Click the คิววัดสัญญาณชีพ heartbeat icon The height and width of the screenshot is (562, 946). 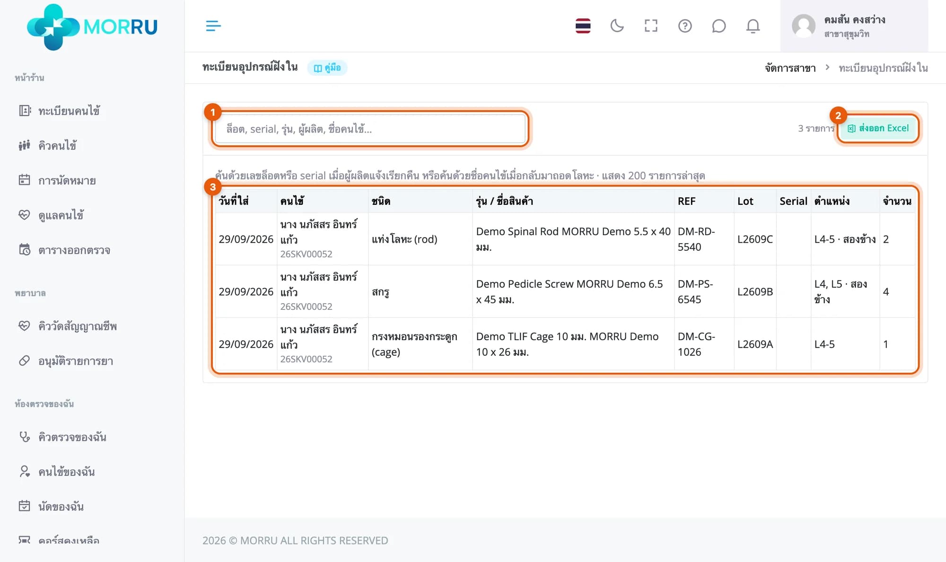24,326
